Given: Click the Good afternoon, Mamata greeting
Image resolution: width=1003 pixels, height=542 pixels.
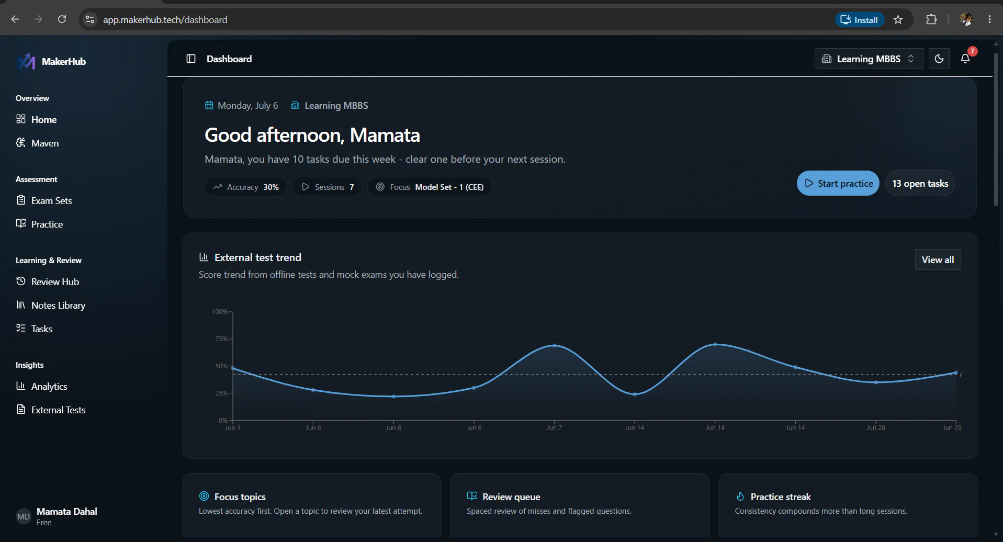Looking at the screenshot, I should 312,135.
